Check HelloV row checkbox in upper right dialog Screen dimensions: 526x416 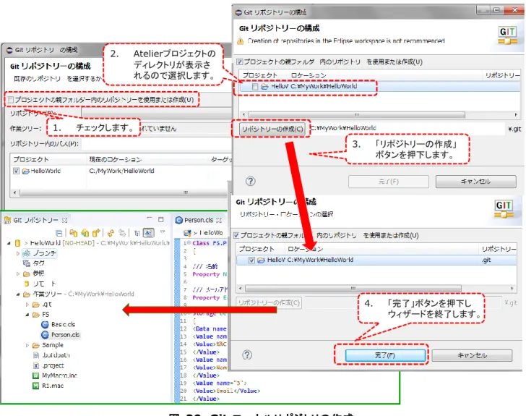(x=255, y=87)
